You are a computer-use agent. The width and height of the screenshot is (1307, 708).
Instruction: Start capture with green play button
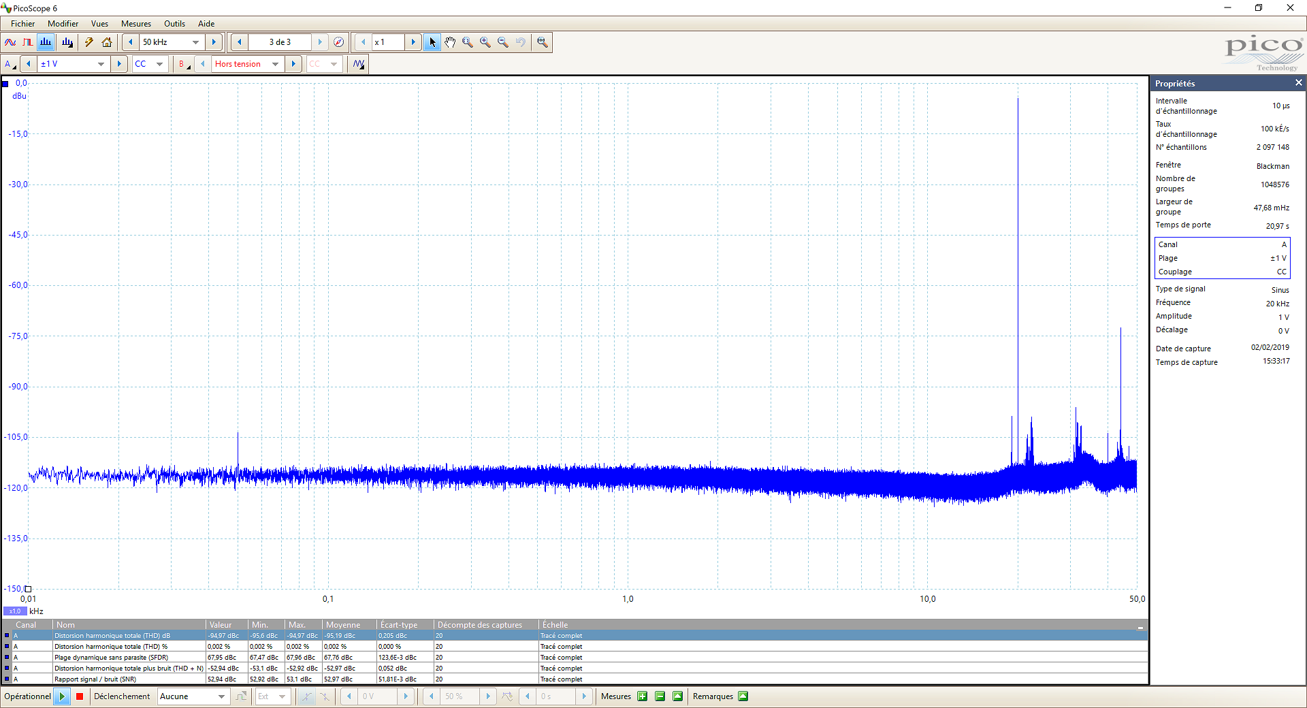tap(62, 696)
